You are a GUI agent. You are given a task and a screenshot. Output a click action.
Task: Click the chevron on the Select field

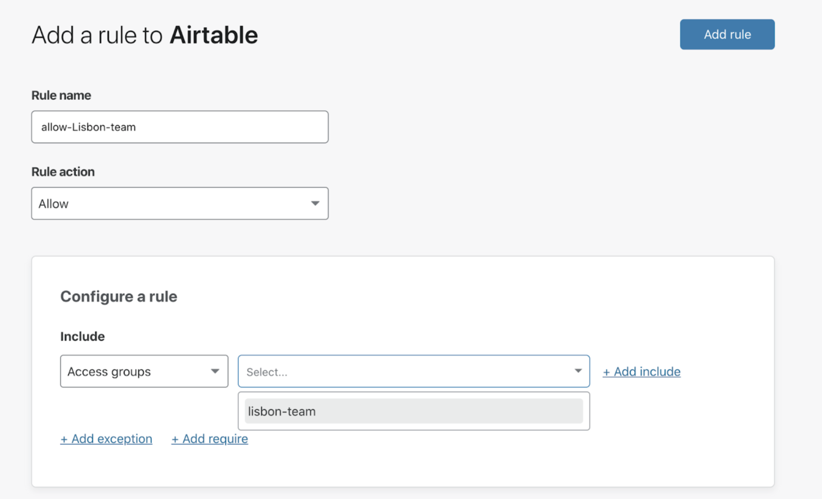(578, 371)
